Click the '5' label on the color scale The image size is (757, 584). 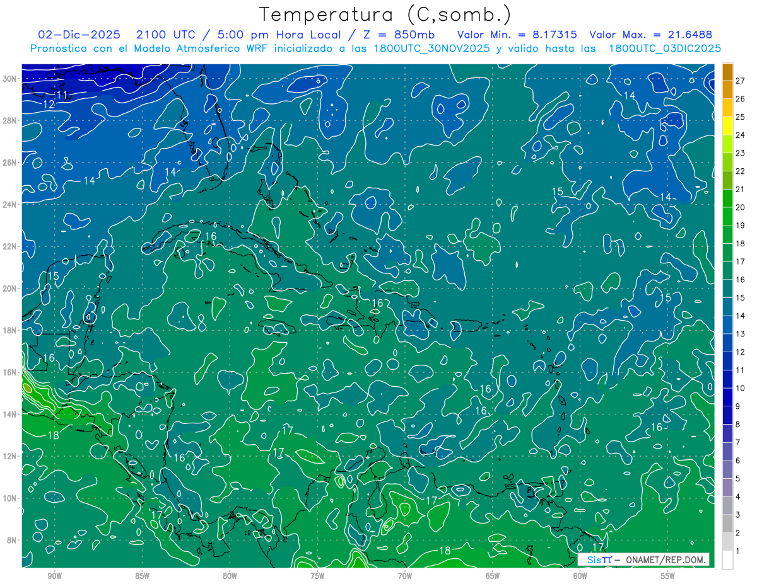[x=738, y=479]
